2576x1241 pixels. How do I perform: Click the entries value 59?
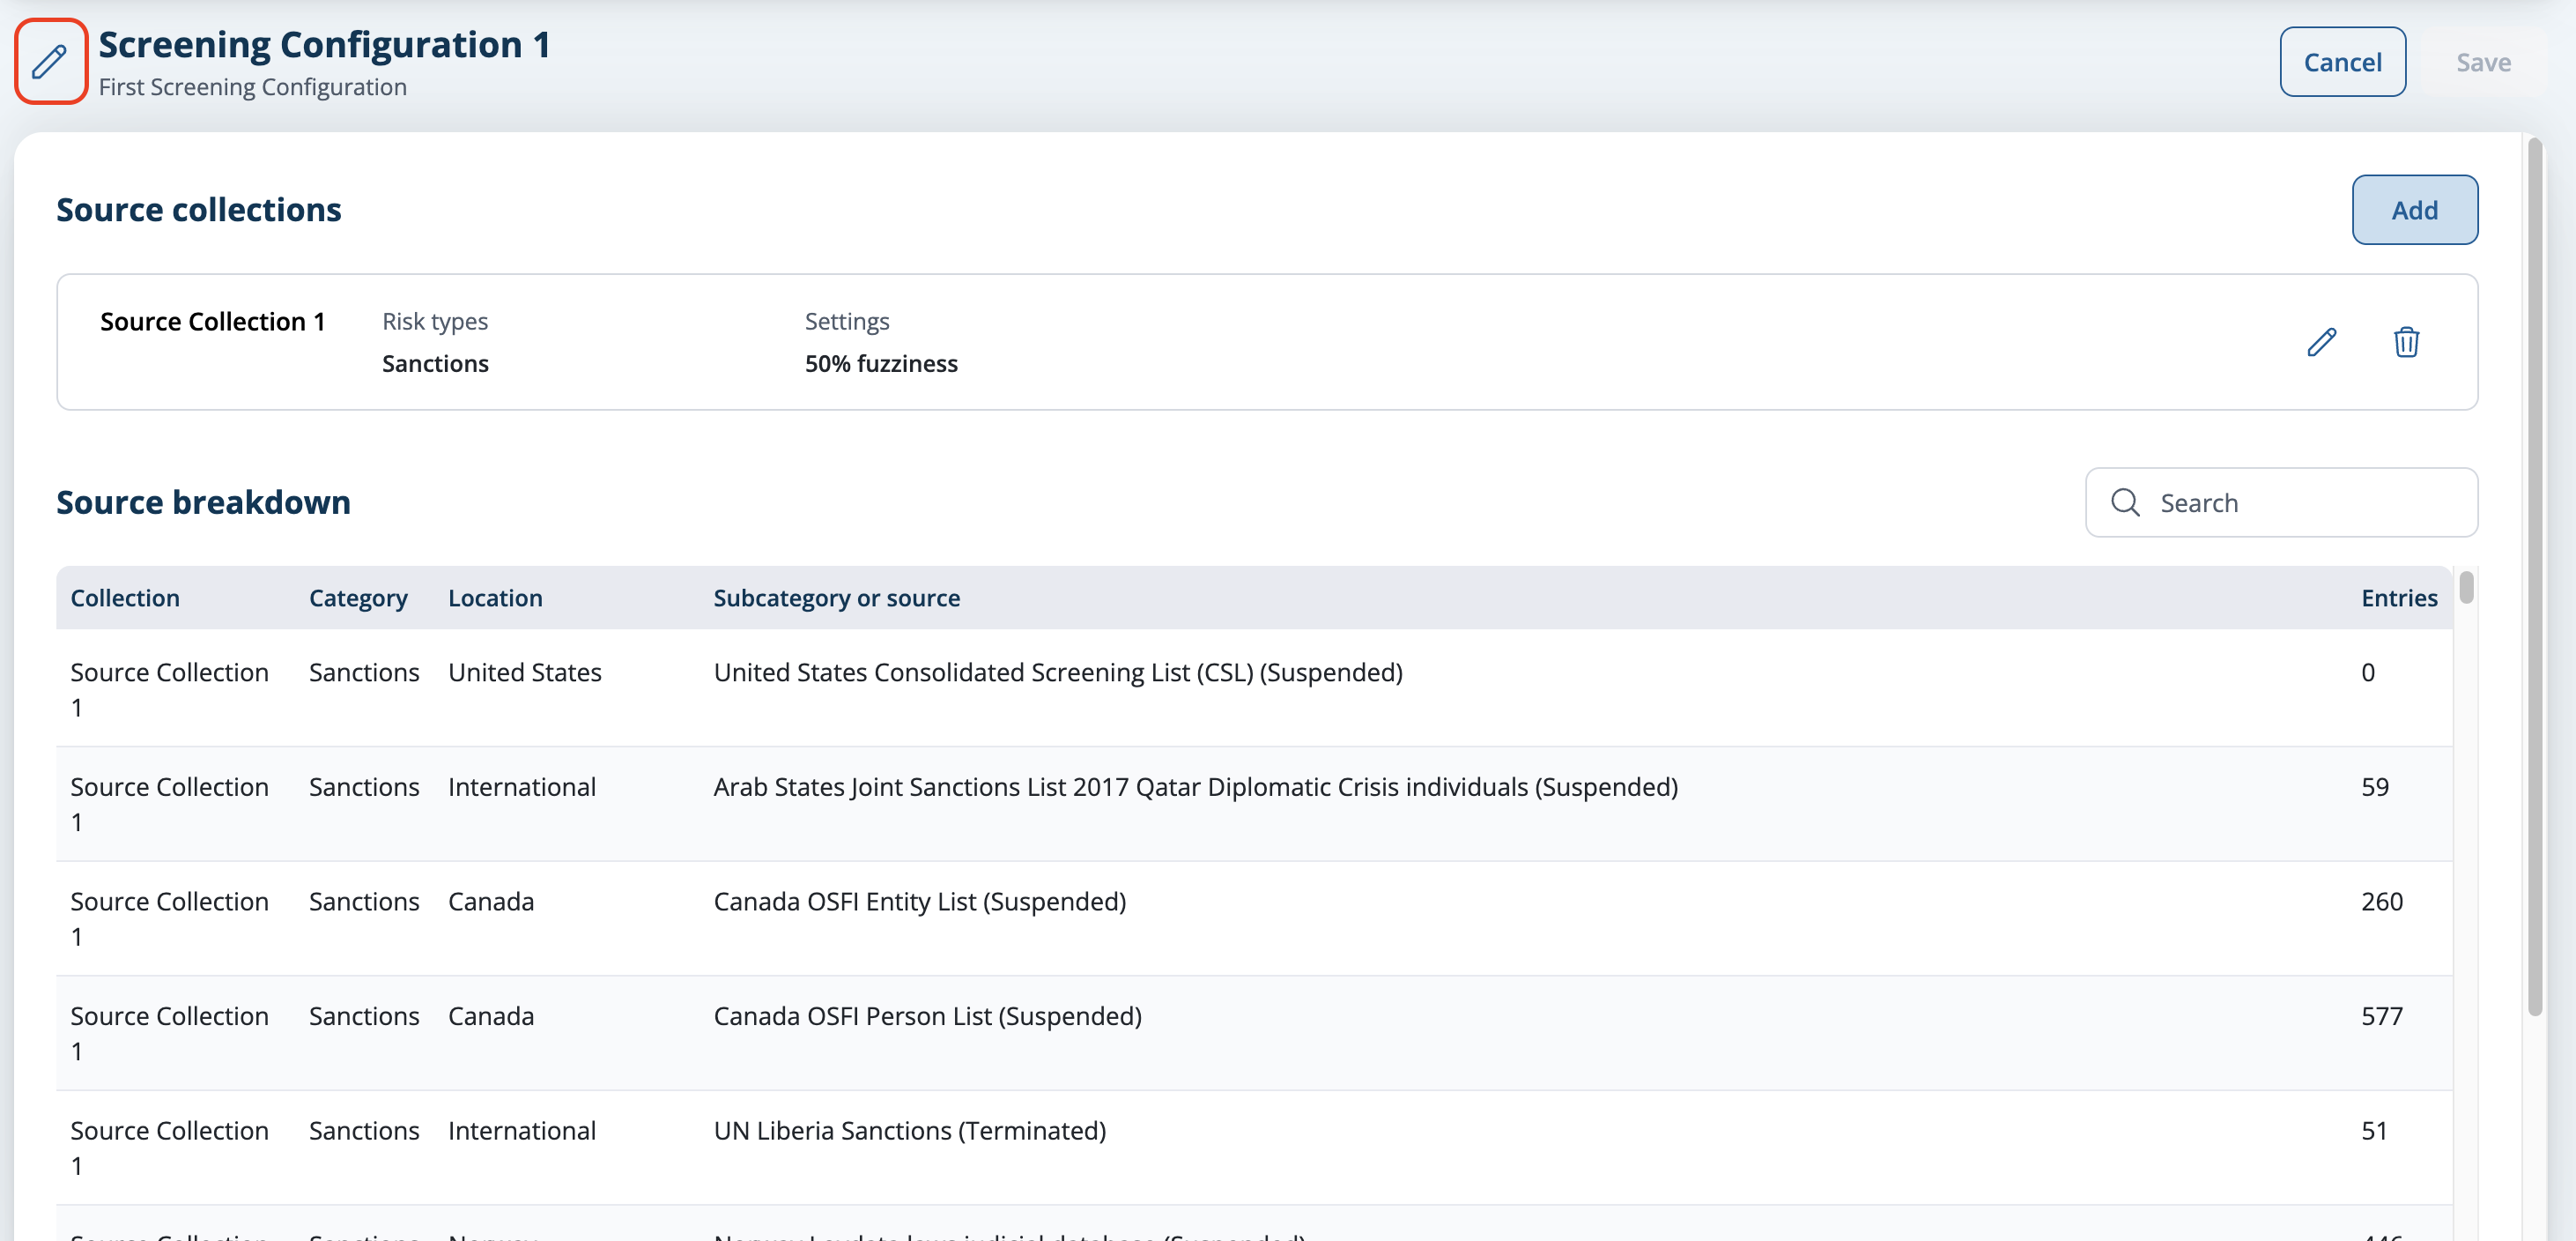tap(2374, 788)
